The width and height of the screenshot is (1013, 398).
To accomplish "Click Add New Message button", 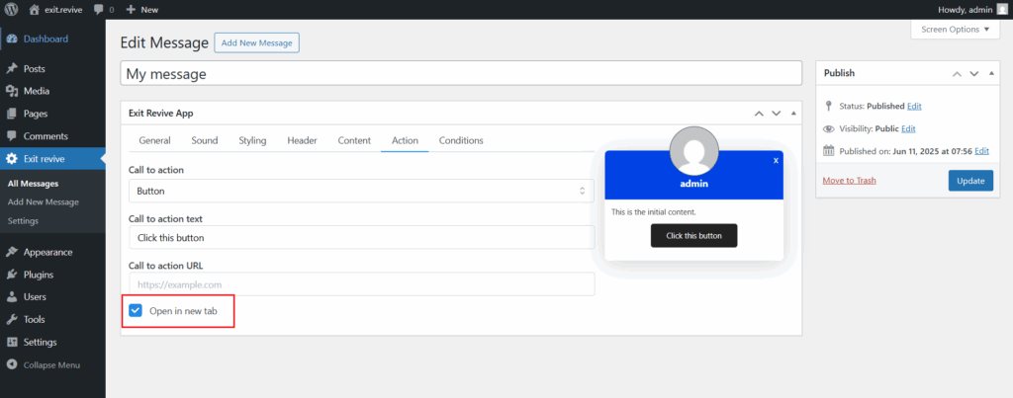I will 256,43.
